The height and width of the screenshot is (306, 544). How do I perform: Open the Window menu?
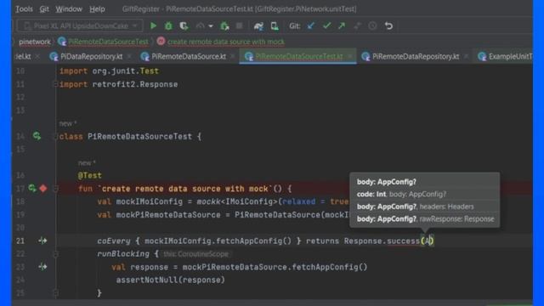tap(69, 9)
